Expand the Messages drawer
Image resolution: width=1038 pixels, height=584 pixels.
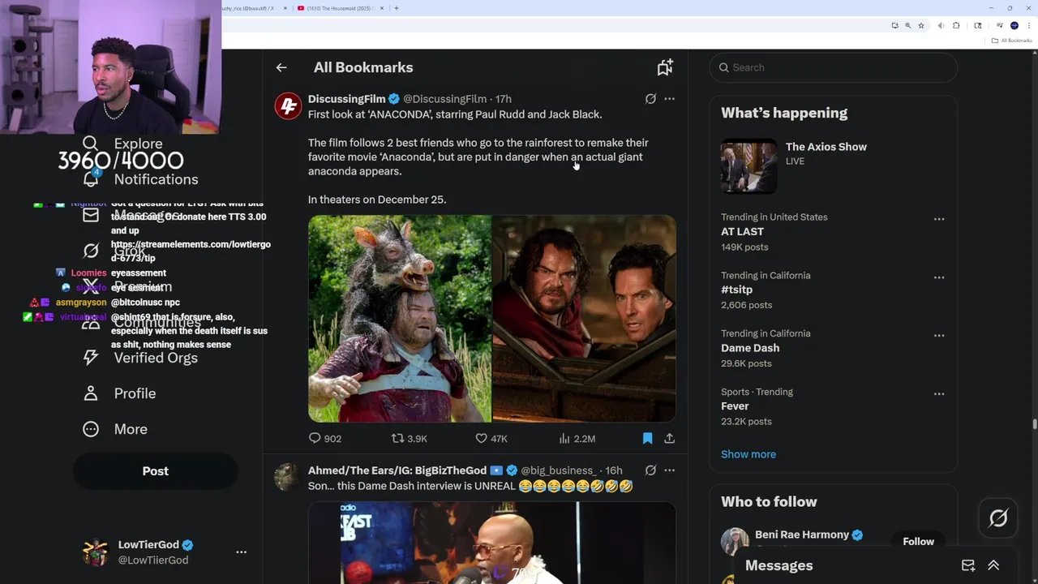pos(993,565)
